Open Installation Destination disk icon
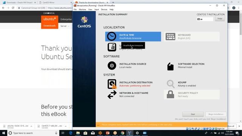This screenshot has width=242, height=136. click(x=112, y=84)
